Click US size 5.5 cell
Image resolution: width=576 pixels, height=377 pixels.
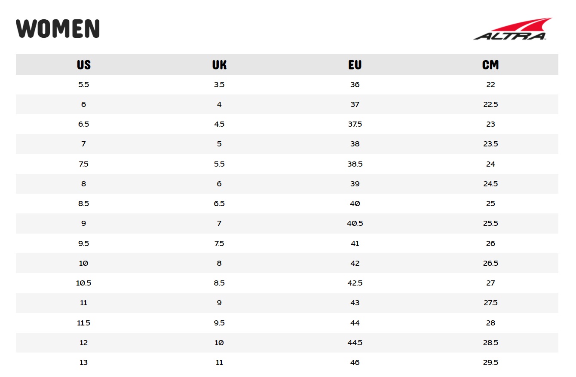pos(83,85)
